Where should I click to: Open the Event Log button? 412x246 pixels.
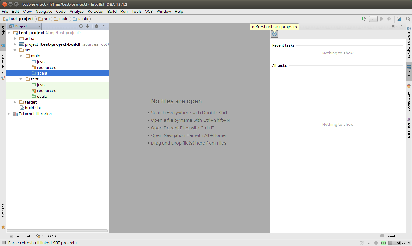(391, 236)
